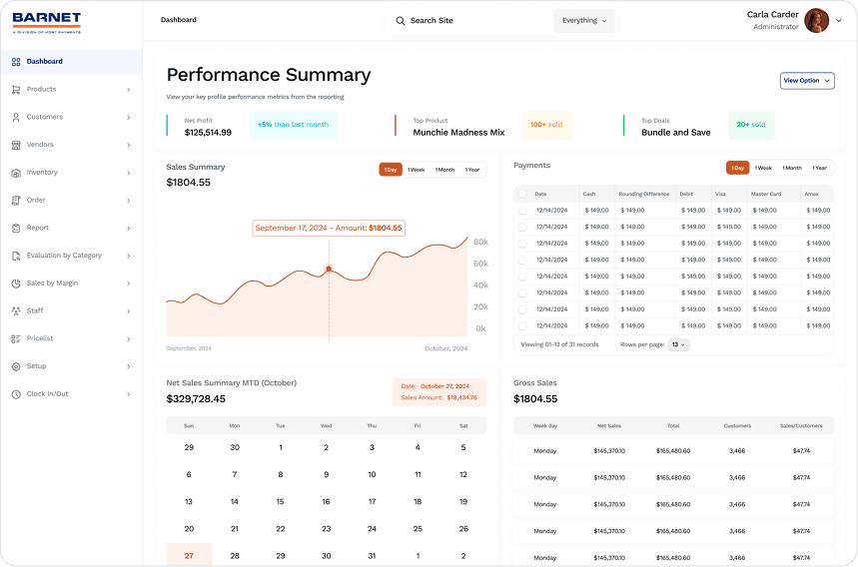Click the Dashboard grid icon in sidebar
The image size is (858, 567).
coord(16,62)
